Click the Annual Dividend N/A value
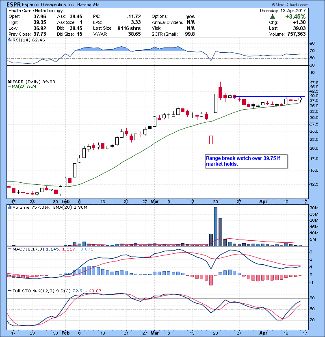 [191, 22]
